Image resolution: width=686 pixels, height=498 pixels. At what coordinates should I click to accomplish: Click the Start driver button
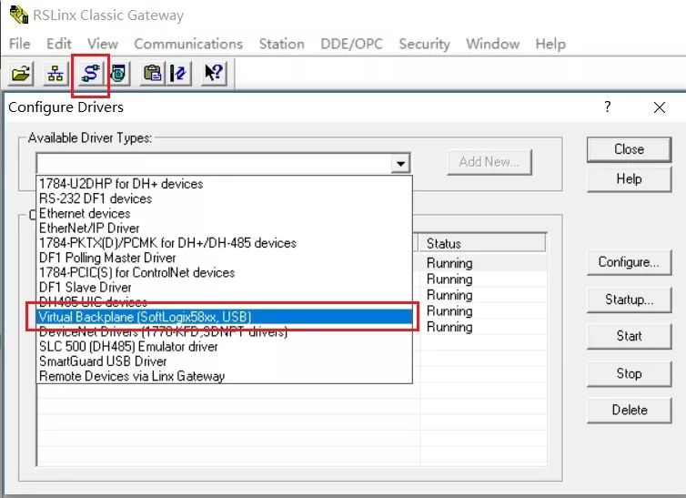629,336
